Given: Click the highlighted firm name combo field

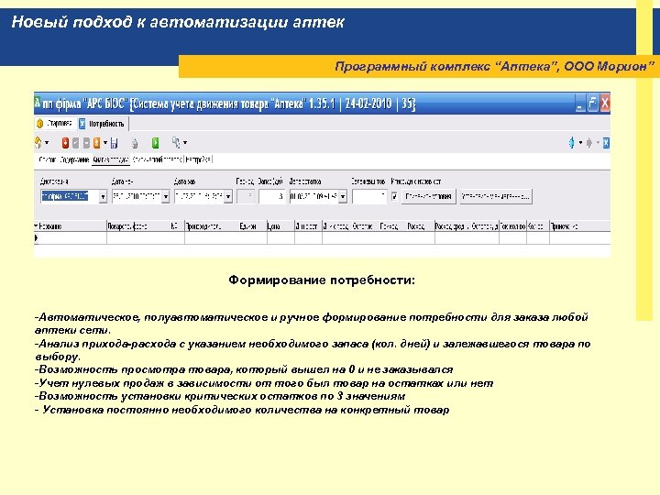Looking at the screenshot, I should tap(70, 196).
